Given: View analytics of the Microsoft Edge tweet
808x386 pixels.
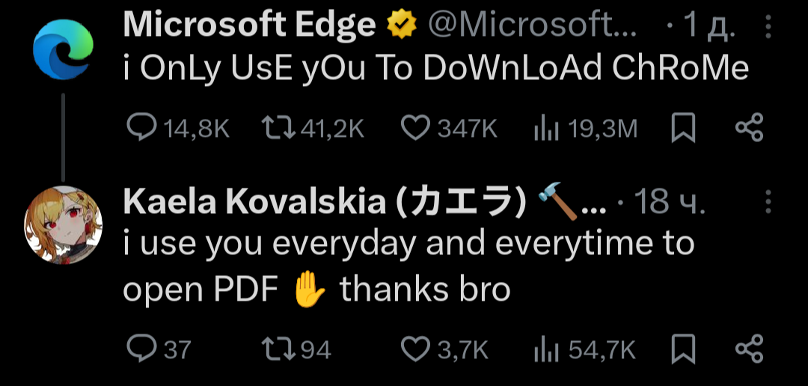Looking at the screenshot, I should click(546, 129).
